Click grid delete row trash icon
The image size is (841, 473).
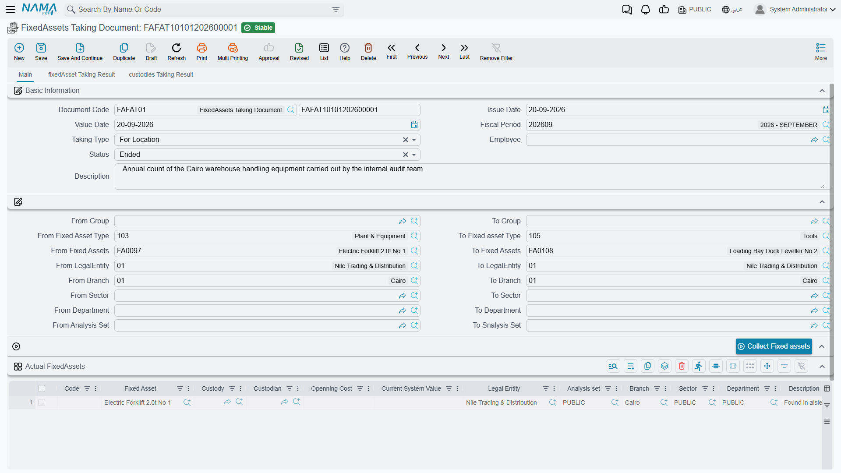point(682,366)
